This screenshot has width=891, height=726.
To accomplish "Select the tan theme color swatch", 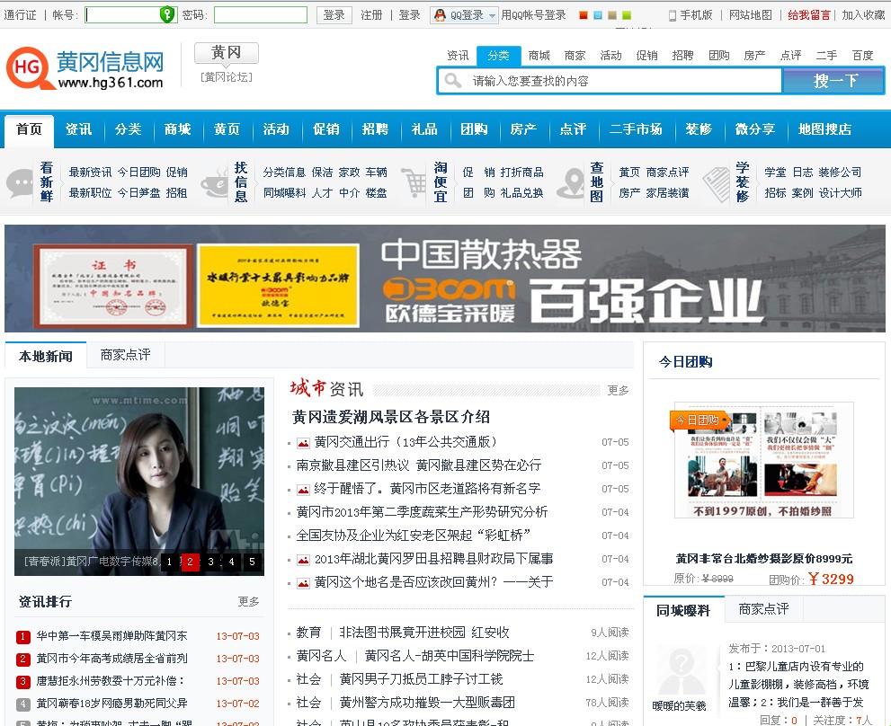I will click(x=612, y=15).
